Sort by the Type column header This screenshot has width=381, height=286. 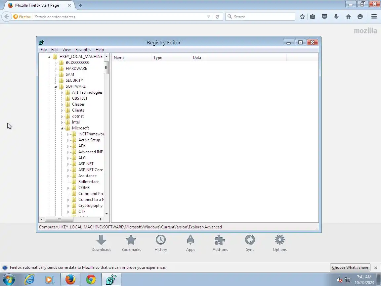pos(171,58)
